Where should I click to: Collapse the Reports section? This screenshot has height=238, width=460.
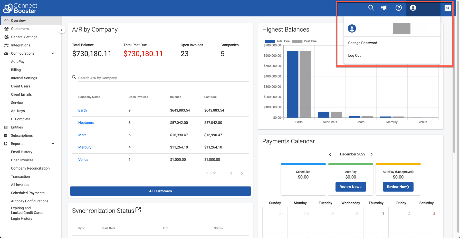[x=53, y=144]
